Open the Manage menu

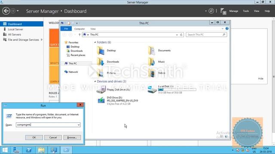click(x=234, y=11)
